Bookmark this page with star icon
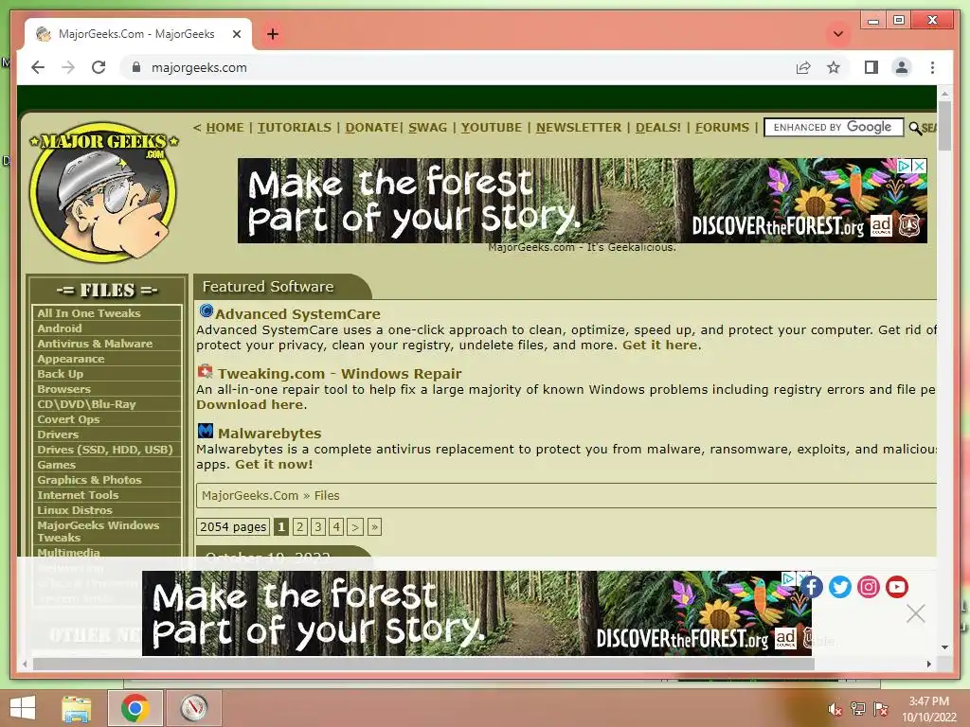Image resolution: width=970 pixels, height=727 pixels. tap(834, 67)
